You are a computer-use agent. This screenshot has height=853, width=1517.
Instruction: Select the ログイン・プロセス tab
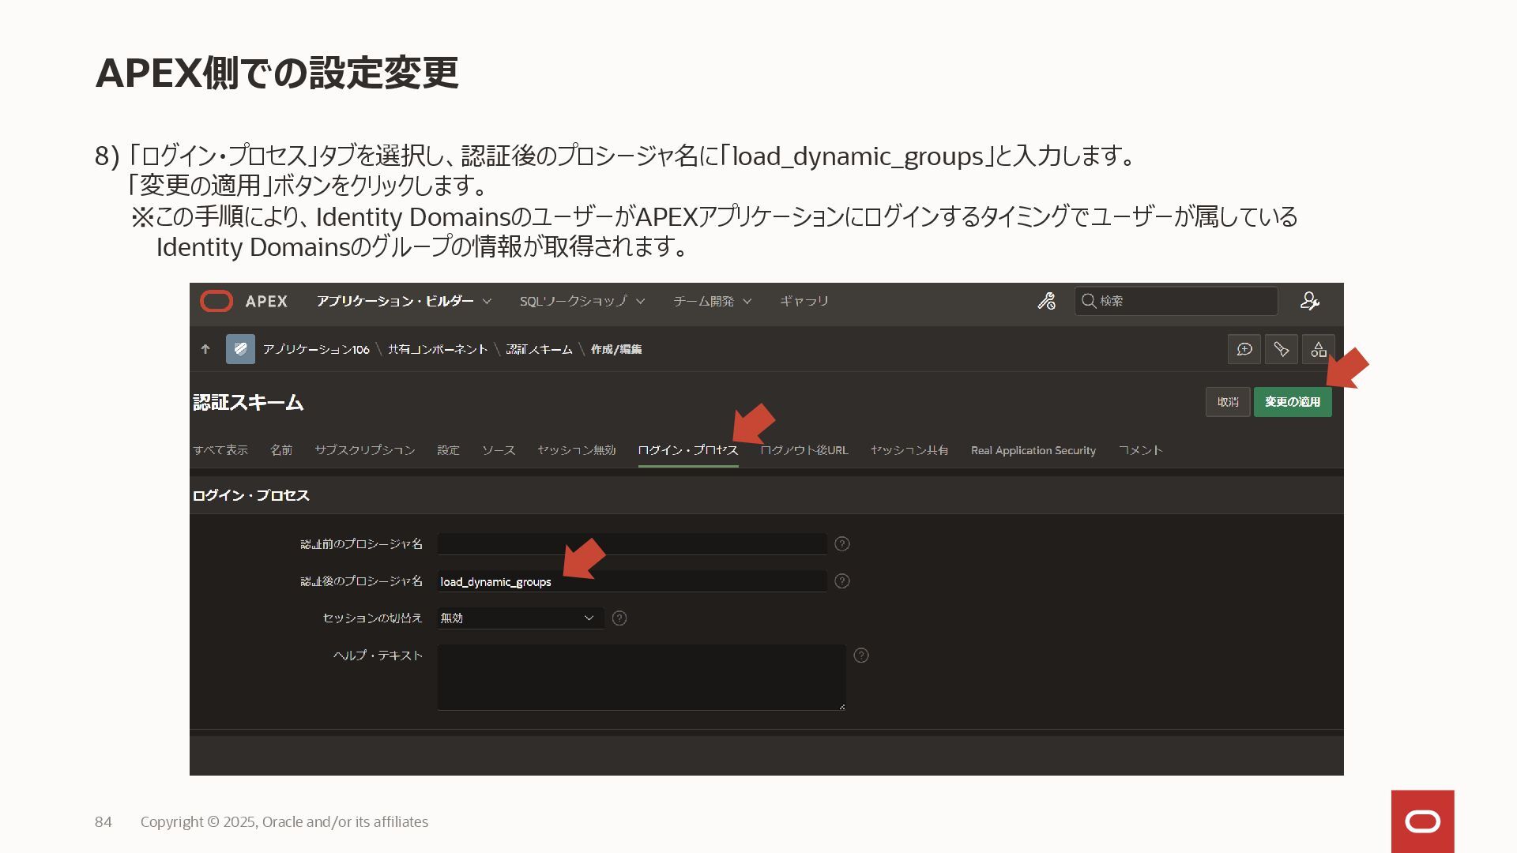[688, 450]
